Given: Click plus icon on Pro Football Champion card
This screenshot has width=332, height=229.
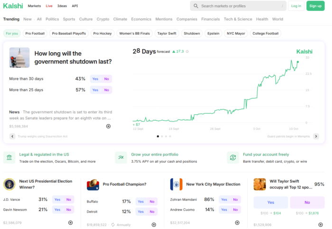Looking at the screenshot, I should [x=154, y=224].
